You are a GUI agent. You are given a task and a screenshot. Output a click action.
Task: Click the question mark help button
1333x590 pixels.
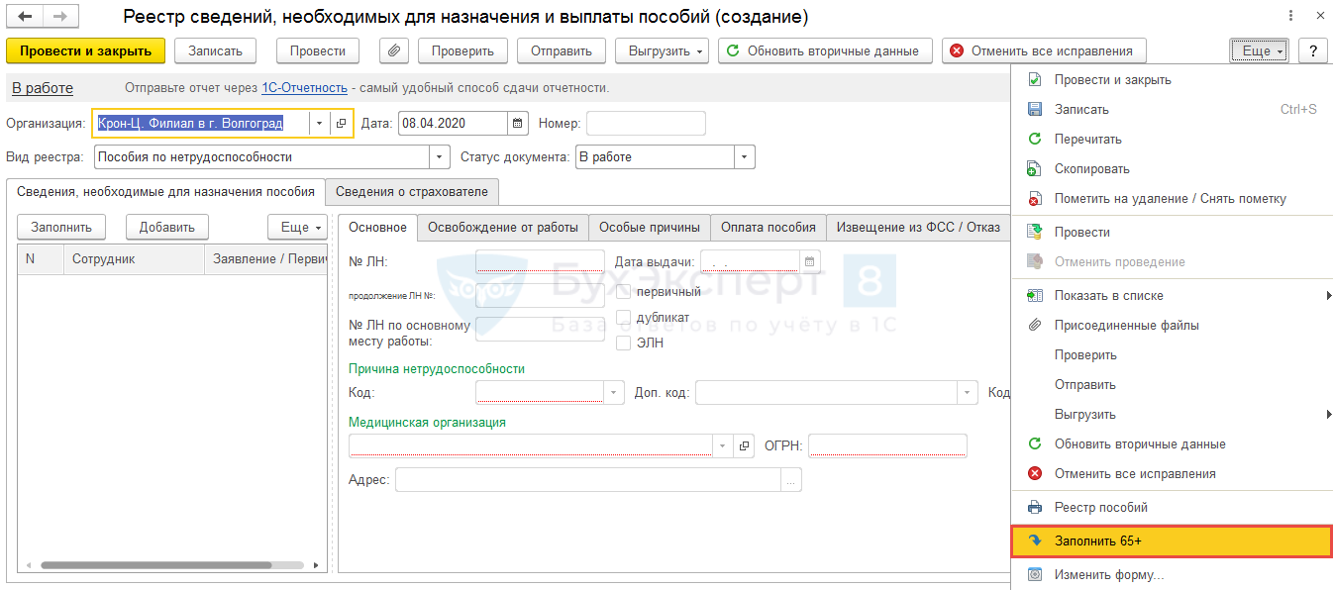click(1312, 50)
